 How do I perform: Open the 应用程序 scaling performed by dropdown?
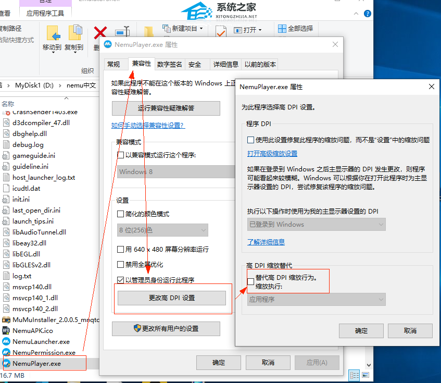tap(317, 300)
